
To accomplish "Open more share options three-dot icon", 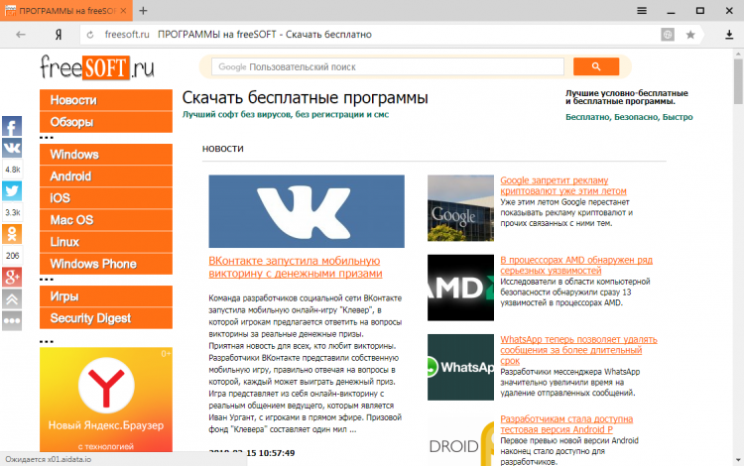I will pos(12,321).
